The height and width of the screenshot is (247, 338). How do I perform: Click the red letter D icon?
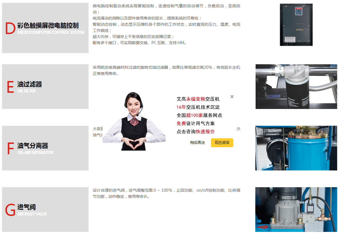pos(10,29)
